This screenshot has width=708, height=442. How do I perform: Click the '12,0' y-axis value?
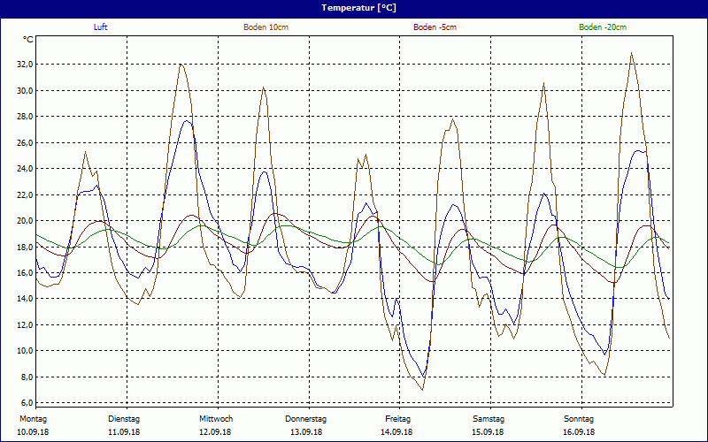coord(25,325)
